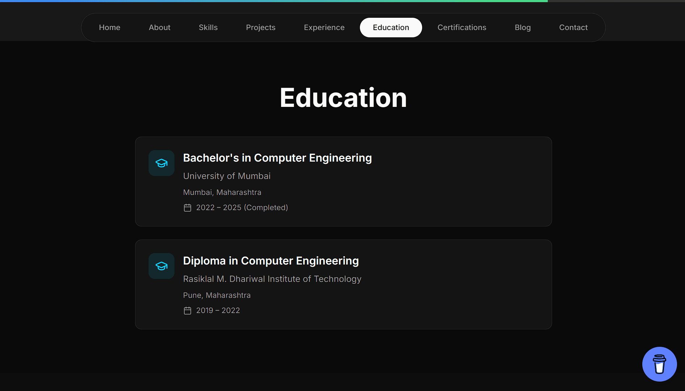Viewport: 685px width, 391px height.
Task: Click the calendar icon beside 2019 – 2022
Action: [x=187, y=311]
